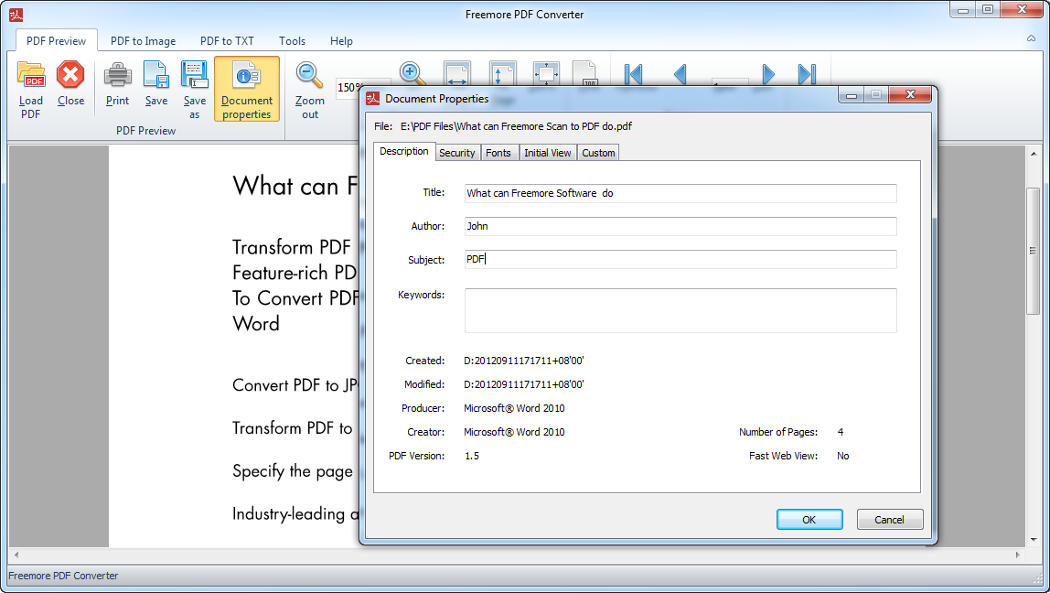Confirm the dialog with OK
This screenshot has width=1050, height=593.
tap(809, 519)
